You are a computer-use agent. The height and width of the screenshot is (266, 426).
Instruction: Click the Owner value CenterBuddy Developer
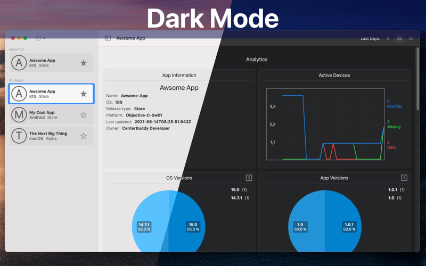pyautogui.click(x=146, y=128)
